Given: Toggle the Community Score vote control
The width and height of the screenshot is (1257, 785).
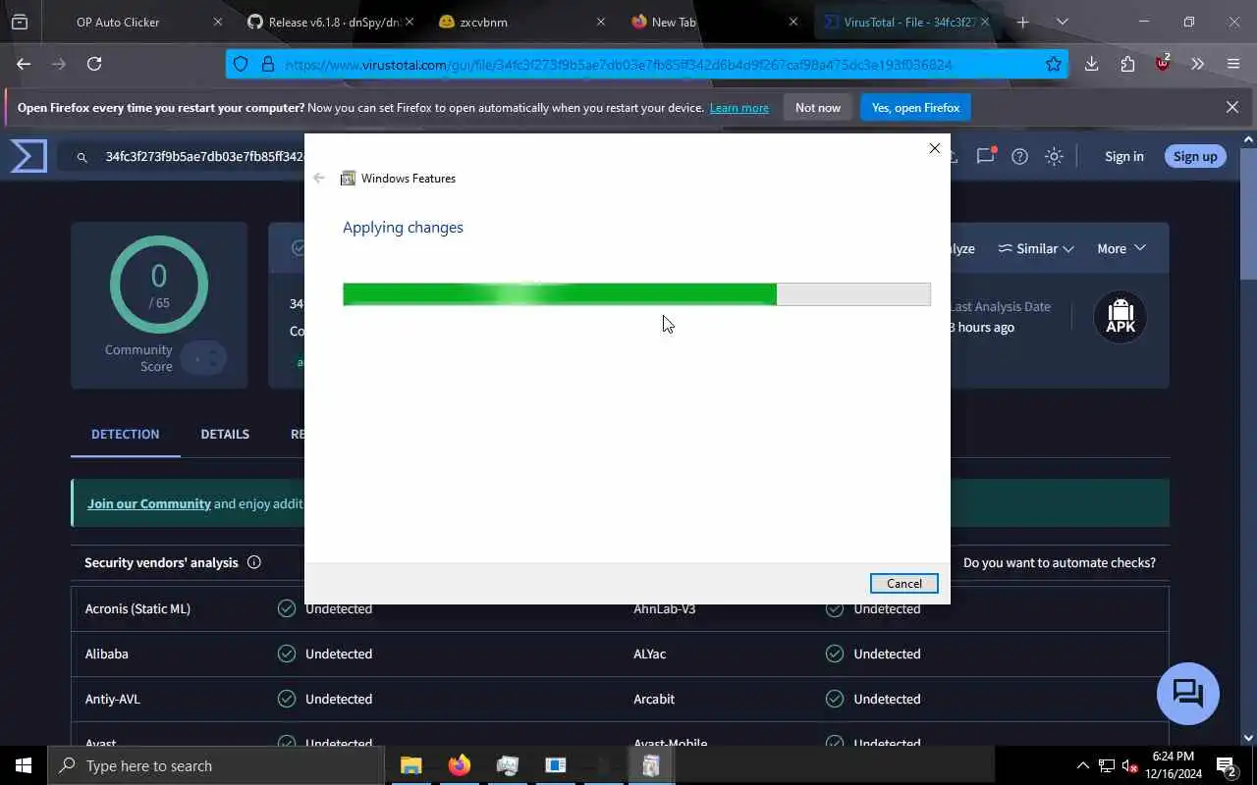Looking at the screenshot, I should point(204,359).
